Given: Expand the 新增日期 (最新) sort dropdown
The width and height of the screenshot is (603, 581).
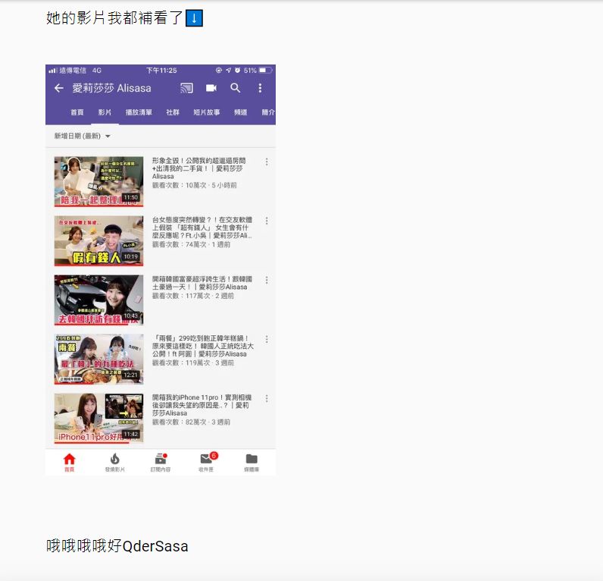Looking at the screenshot, I should pyautogui.click(x=82, y=137).
